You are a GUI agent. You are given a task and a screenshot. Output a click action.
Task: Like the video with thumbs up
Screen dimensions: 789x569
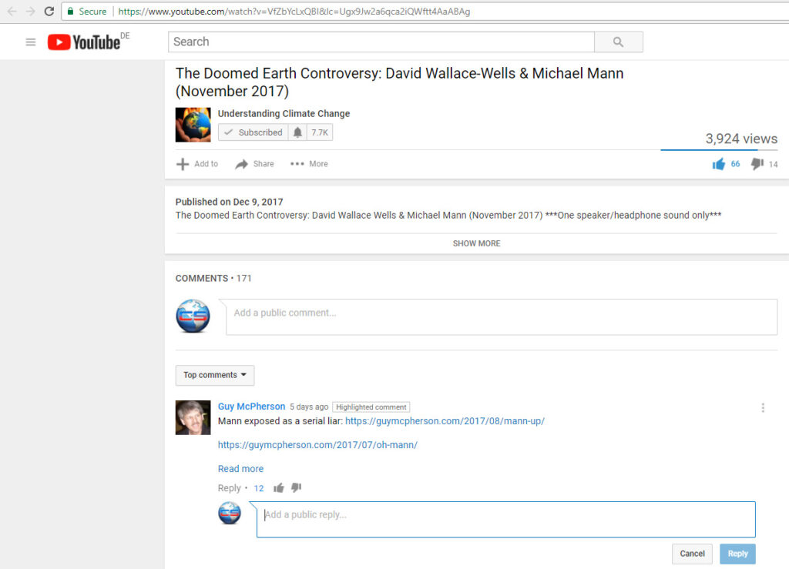(719, 164)
